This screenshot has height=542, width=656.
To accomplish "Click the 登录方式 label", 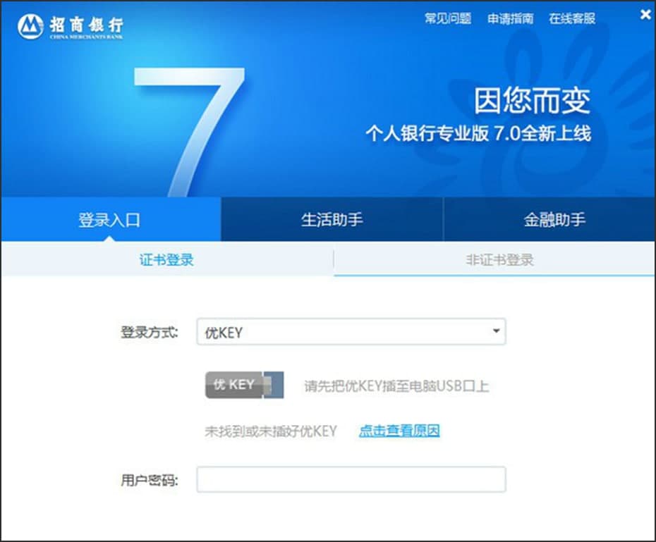I will pos(149,333).
